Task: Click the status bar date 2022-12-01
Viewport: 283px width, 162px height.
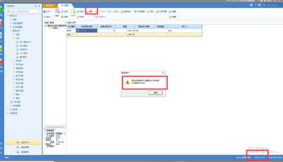Action: [x=259, y=157]
